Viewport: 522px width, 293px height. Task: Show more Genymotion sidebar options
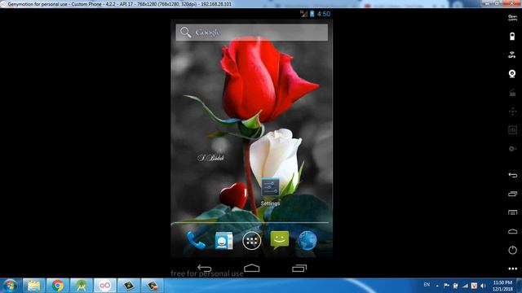pyautogui.click(x=513, y=269)
